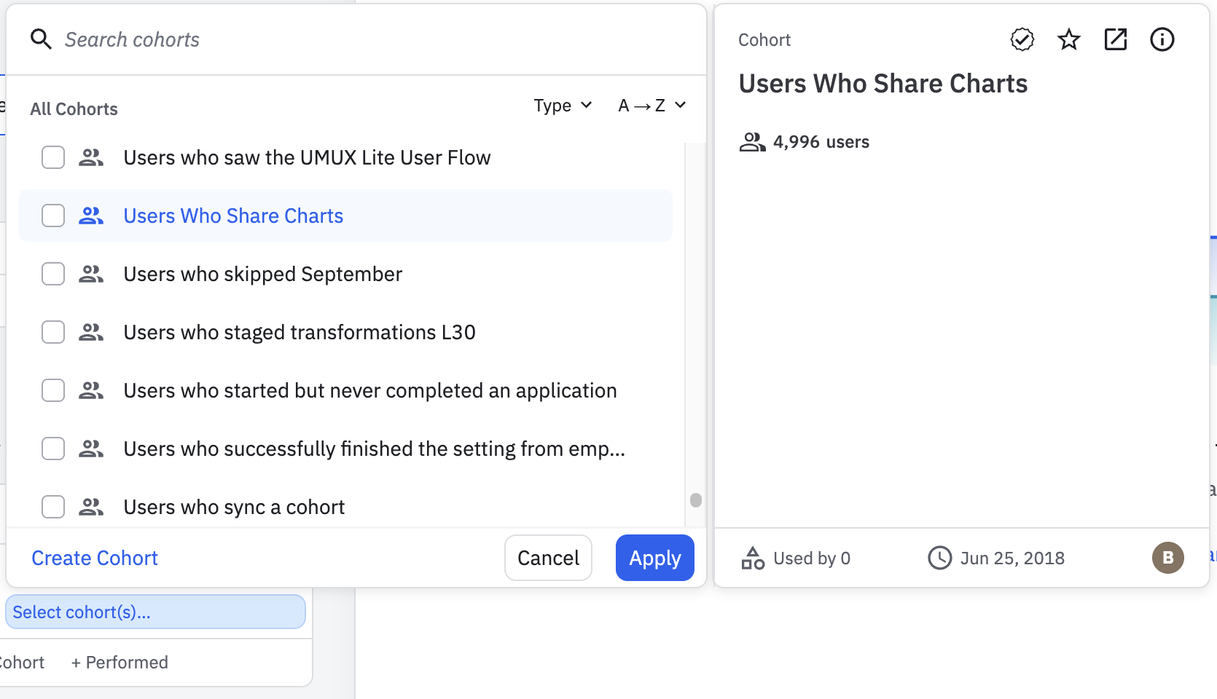
Task: Click the cohort list scrollbar thumb
Action: click(x=696, y=500)
